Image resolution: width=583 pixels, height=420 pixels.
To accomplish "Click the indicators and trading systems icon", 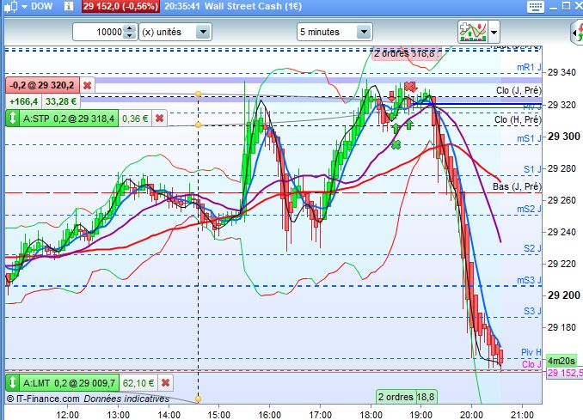I will (x=473, y=32).
